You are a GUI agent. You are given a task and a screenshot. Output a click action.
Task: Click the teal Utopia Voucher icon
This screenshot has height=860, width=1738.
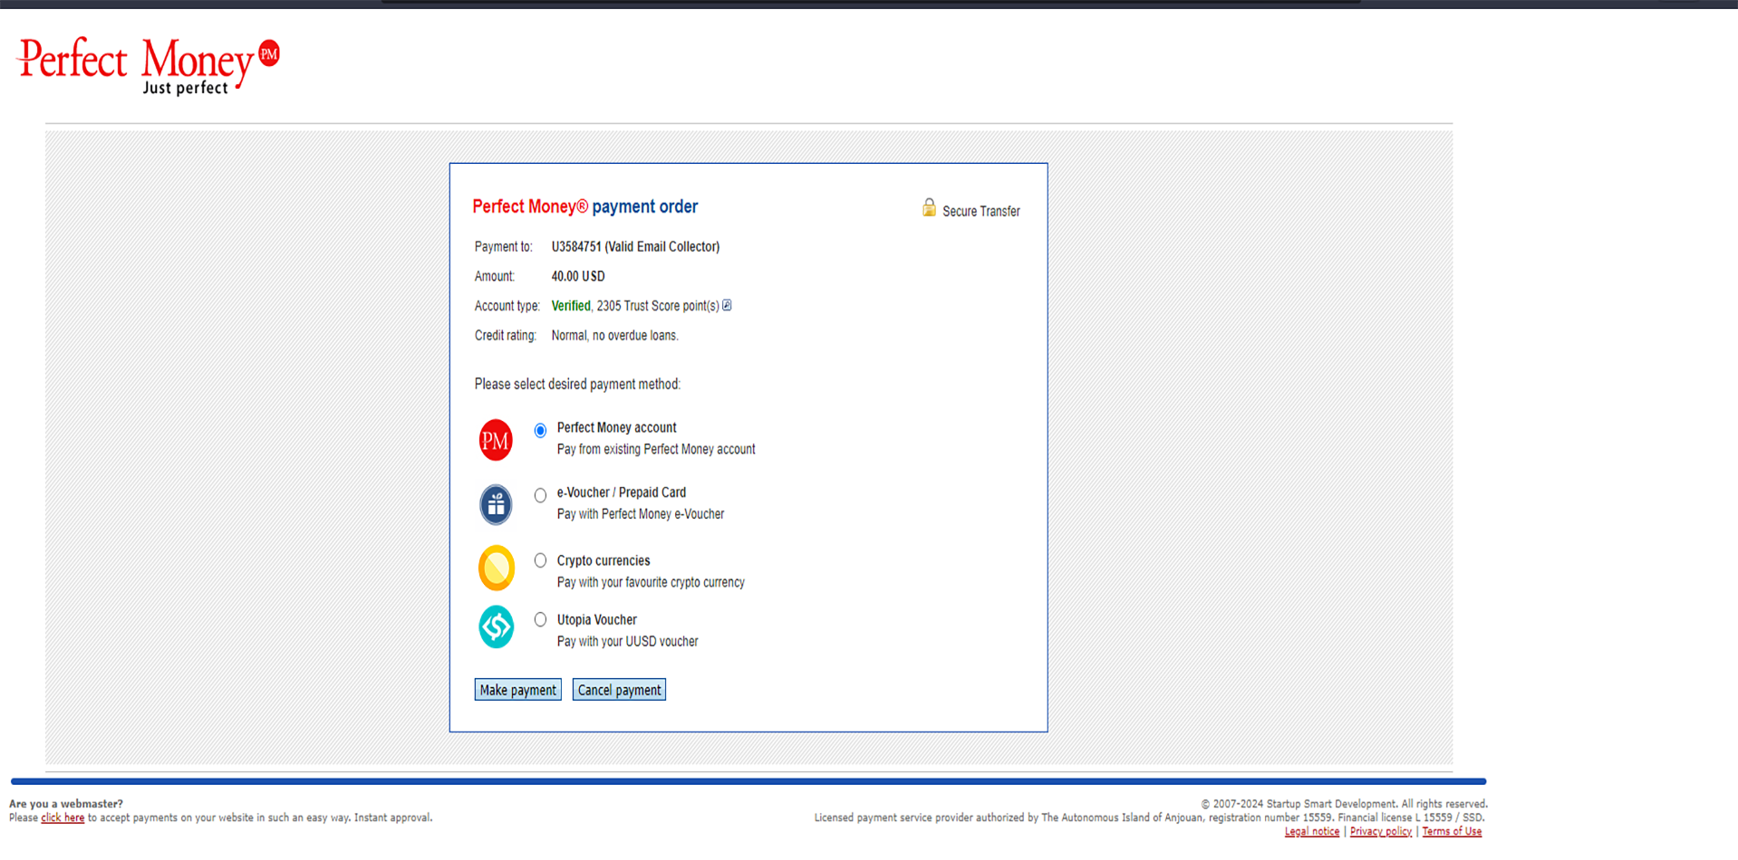497,626
